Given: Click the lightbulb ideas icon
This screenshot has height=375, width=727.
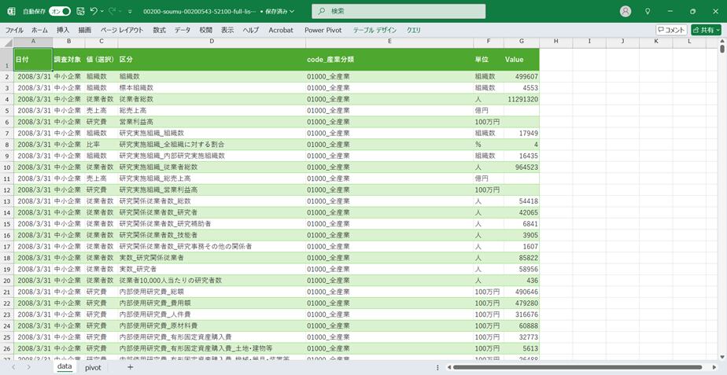Looking at the screenshot, I should [x=648, y=12].
